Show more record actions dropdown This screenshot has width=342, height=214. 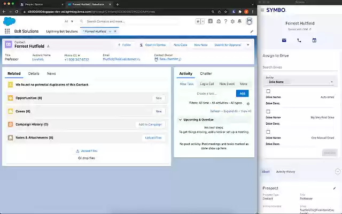point(248,45)
